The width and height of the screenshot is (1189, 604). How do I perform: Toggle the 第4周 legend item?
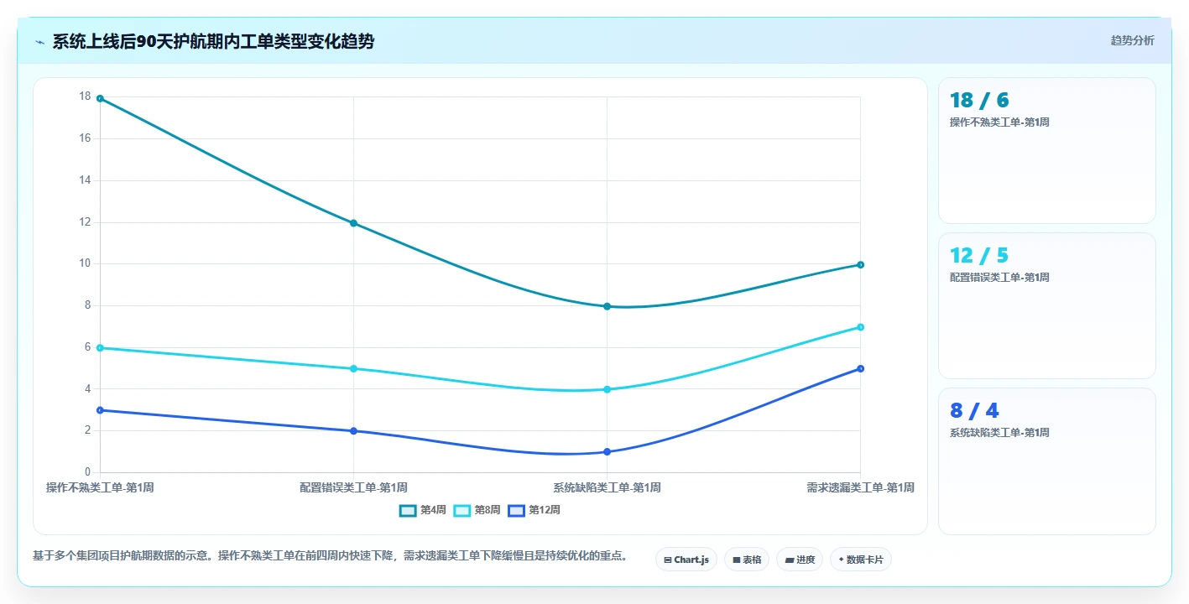(x=423, y=510)
